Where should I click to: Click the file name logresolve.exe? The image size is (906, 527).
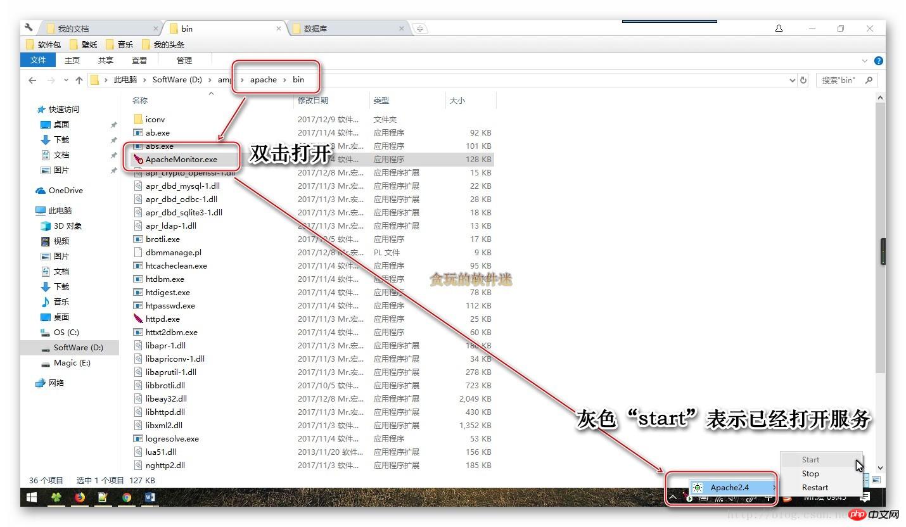point(172,438)
